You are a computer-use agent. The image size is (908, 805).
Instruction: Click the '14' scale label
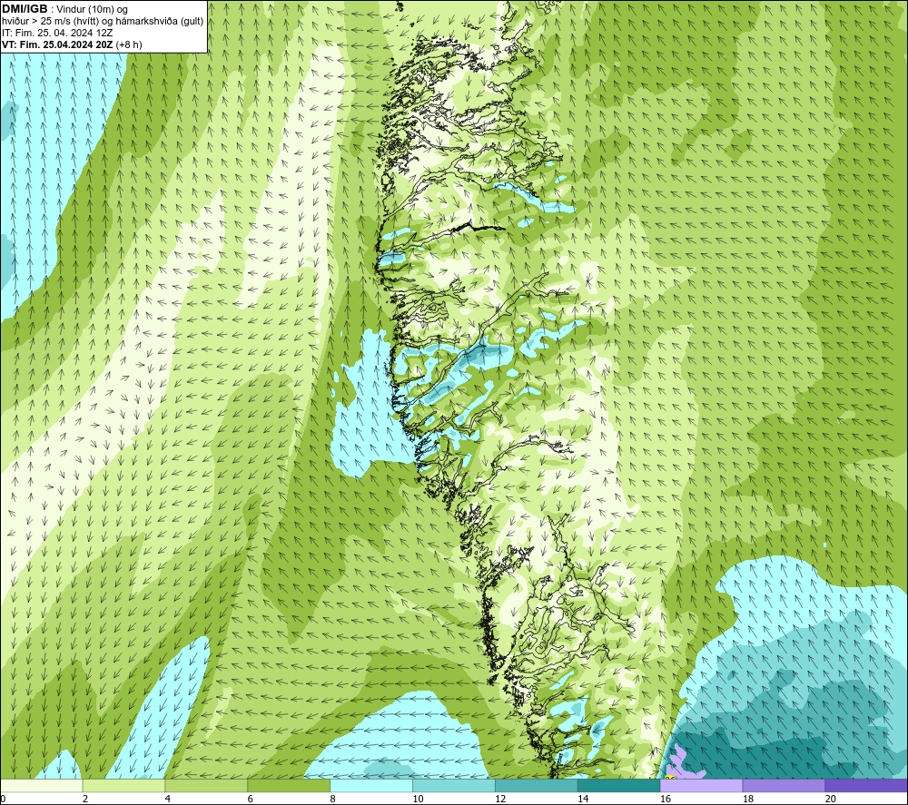(x=583, y=800)
